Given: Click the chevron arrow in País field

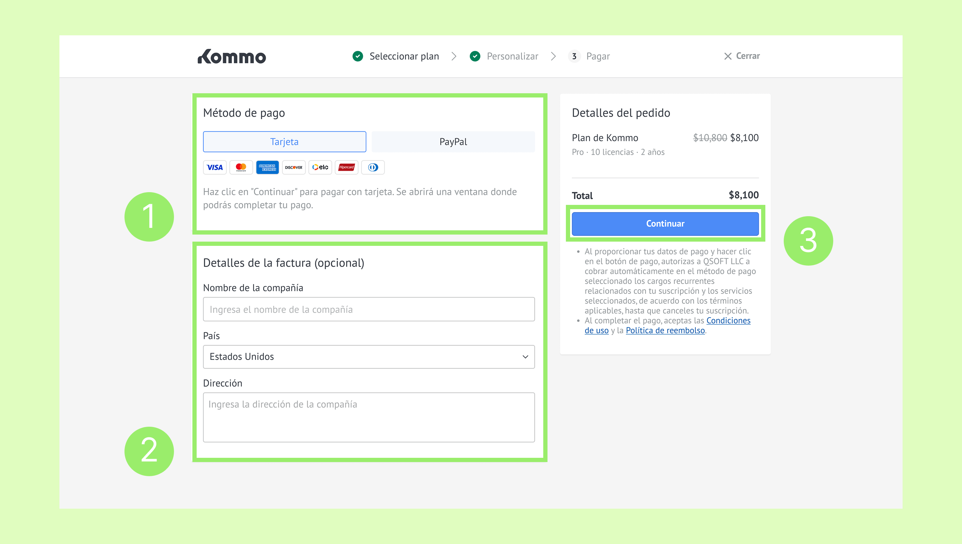Looking at the screenshot, I should pyautogui.click(x=525, y=356).
